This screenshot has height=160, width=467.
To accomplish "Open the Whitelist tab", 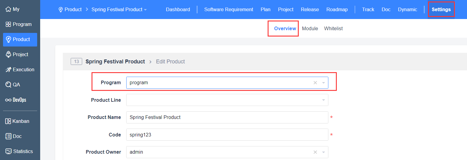I will pos(333,28).
